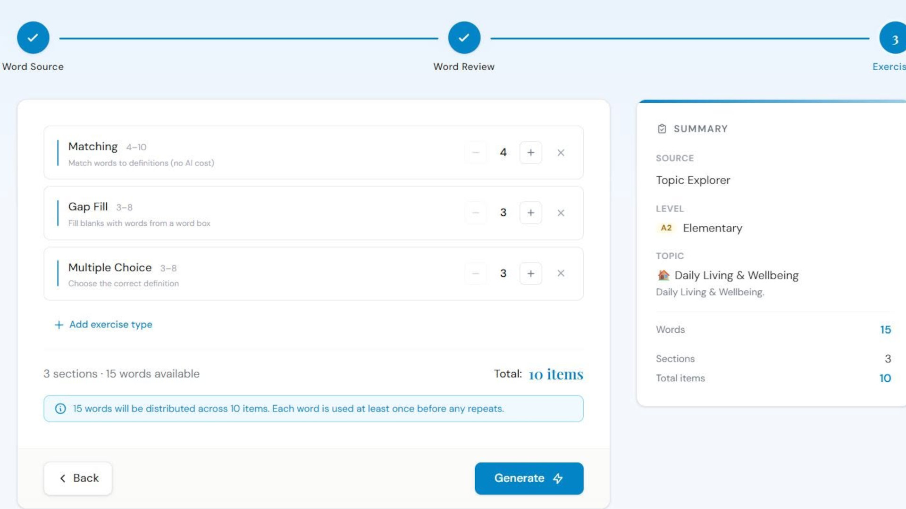Click '3 sections · 15 words available' text
This screenshot has width=906, height=509.
click(121, 374)
